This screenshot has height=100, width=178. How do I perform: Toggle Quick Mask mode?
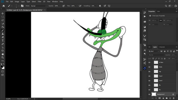click(x=3, y=71)
